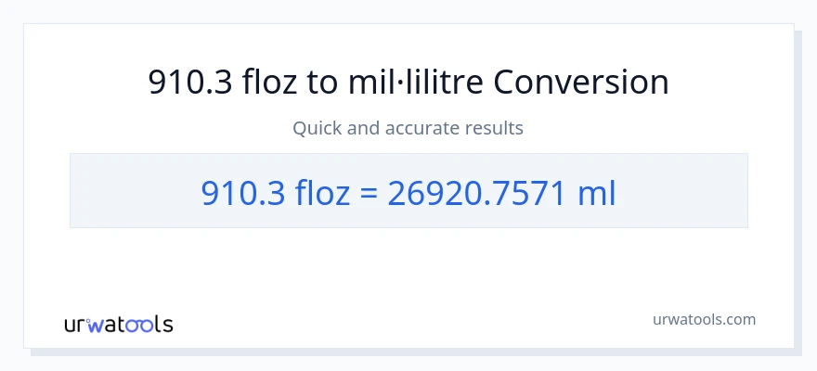The height and width of the screenshot is (371, 817).
Task: Click the word 'results' in the subtitle
Action: pos(493,128)
